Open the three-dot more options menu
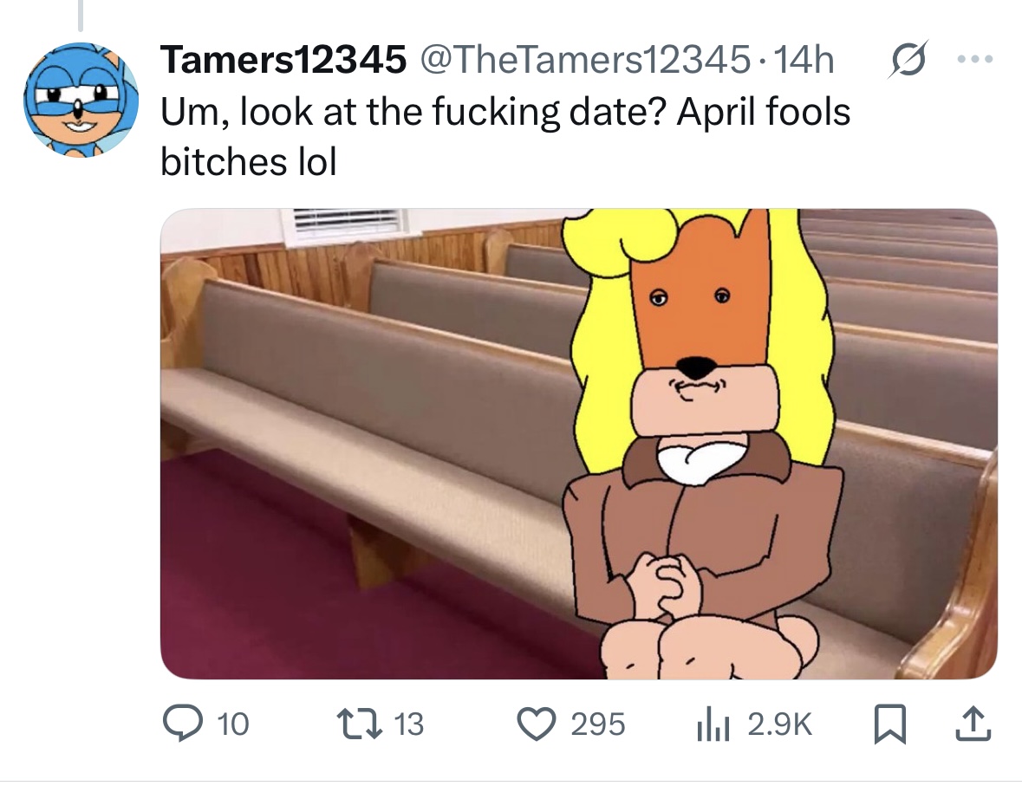Screen dimensions: 1022x786 point(975,59)
